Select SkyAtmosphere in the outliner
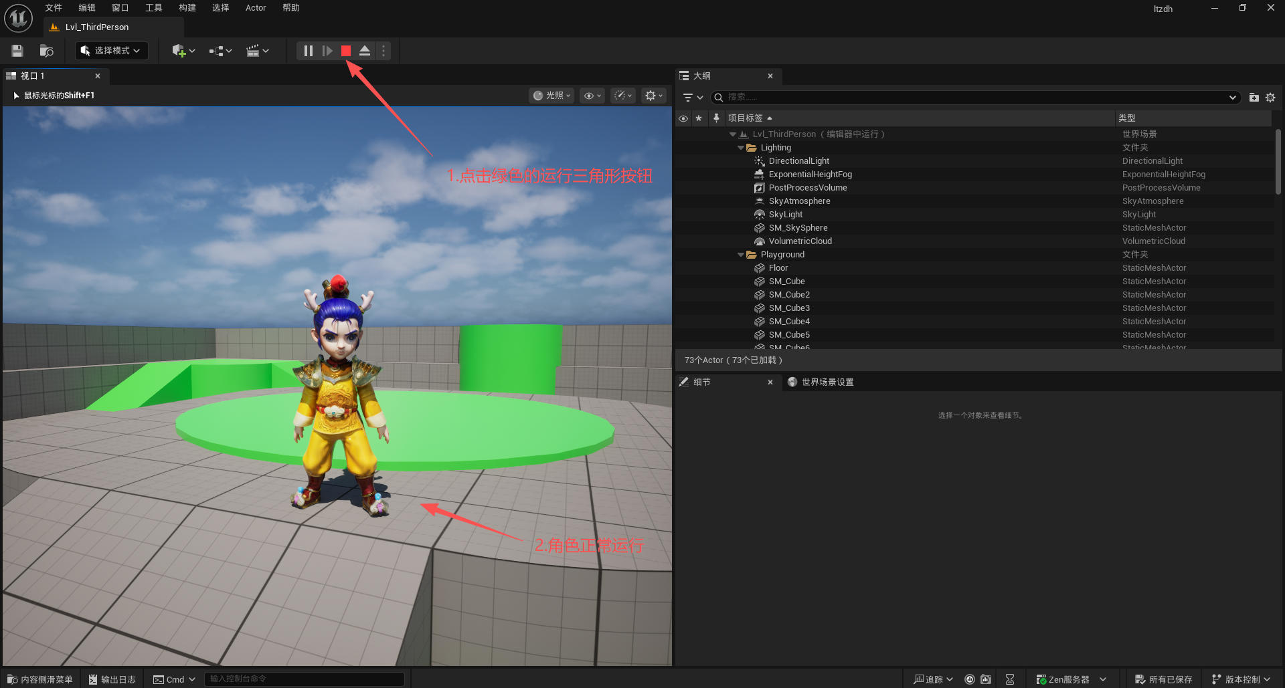The image size is (1285, 688). 974,201
